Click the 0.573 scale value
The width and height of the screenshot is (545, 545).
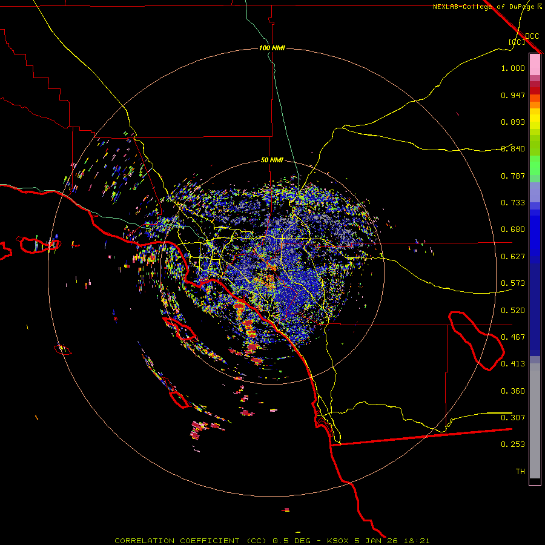(x=513, y=283)
